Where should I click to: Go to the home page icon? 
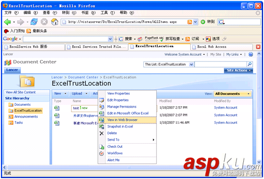(x=54, y=22)
